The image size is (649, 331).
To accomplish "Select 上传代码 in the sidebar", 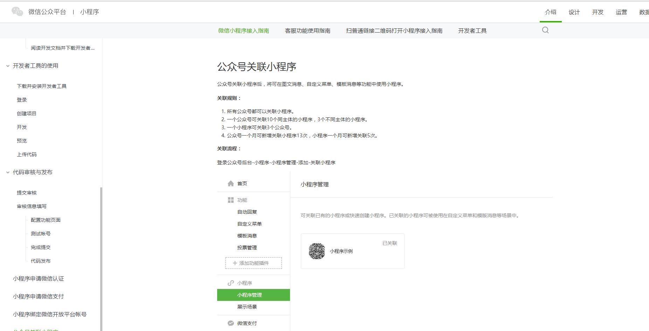I will [x=27, y=154].
